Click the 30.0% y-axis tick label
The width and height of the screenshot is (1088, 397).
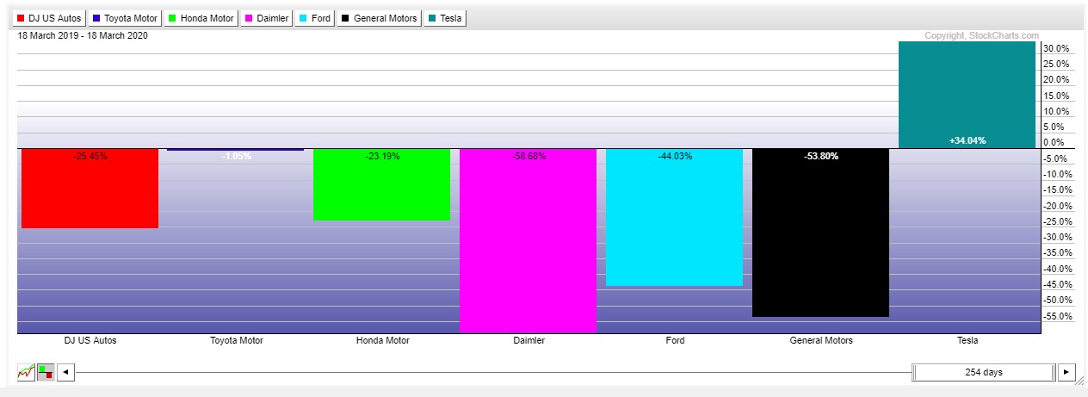(1056, 48)
